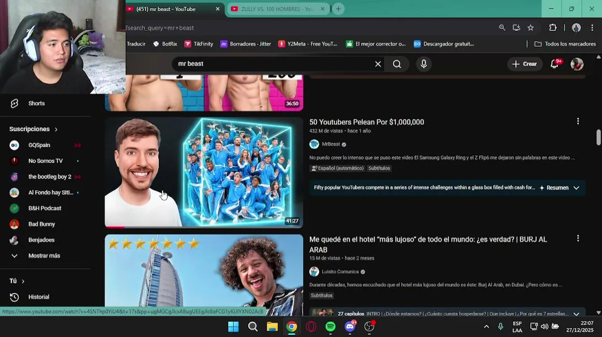Image resolution: width=602 pixels, height=337 pixels.
Task: Open the BotRix bookmark
Action: [x=165, y=44]
